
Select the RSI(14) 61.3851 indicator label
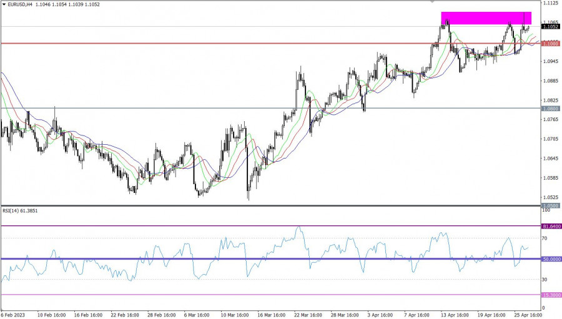20,211
